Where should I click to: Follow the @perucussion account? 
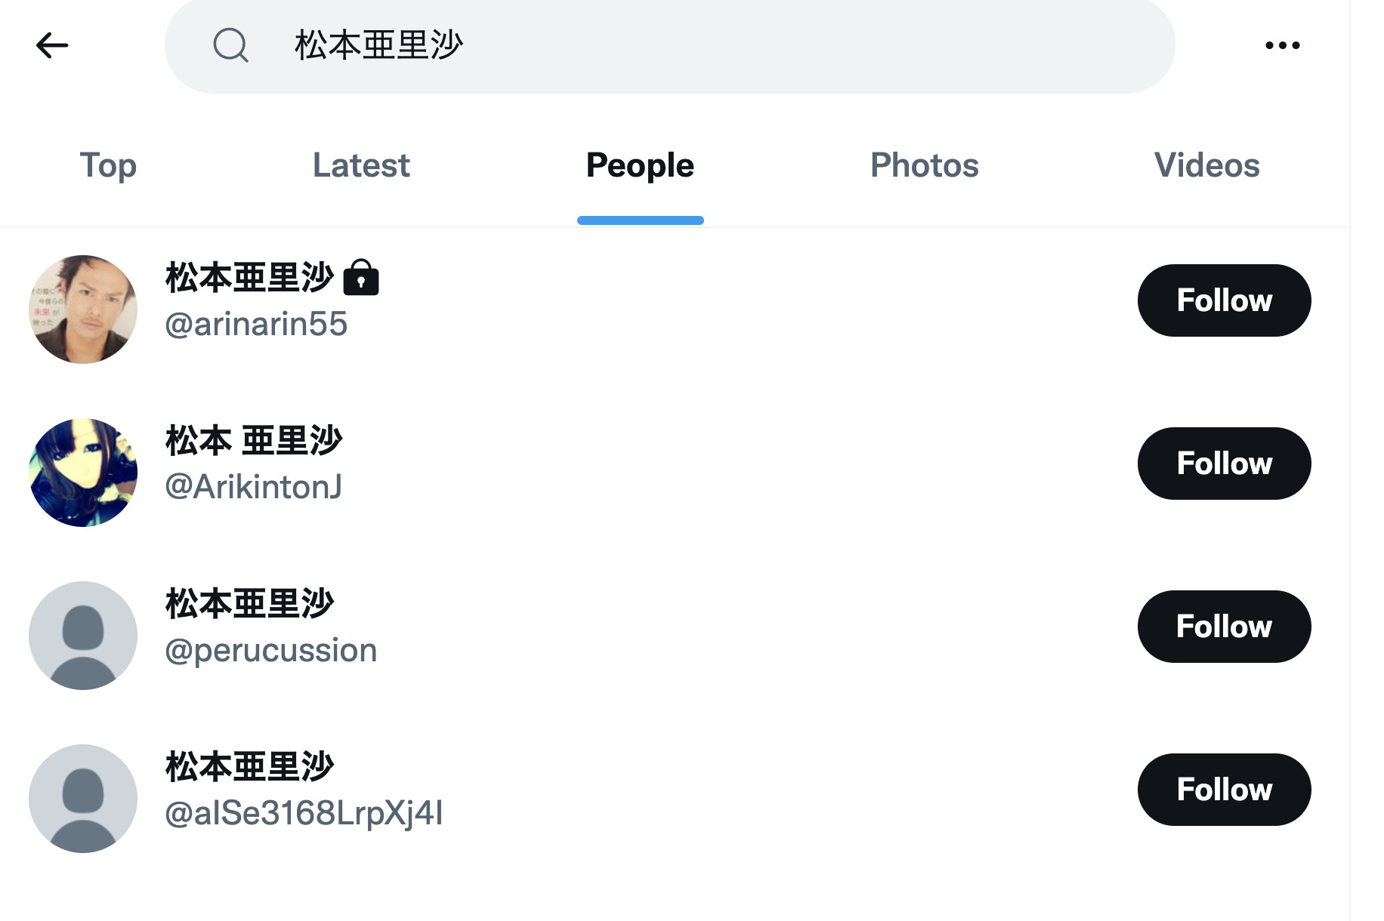1224,627
